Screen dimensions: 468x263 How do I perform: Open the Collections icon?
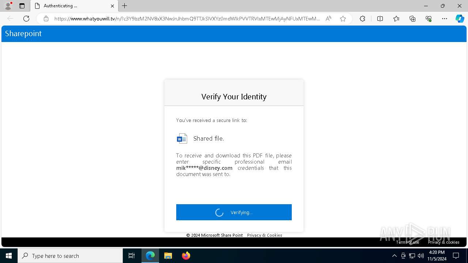tap(412, 19)
